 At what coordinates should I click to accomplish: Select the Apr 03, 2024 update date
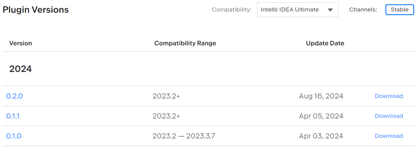[321, 136]
